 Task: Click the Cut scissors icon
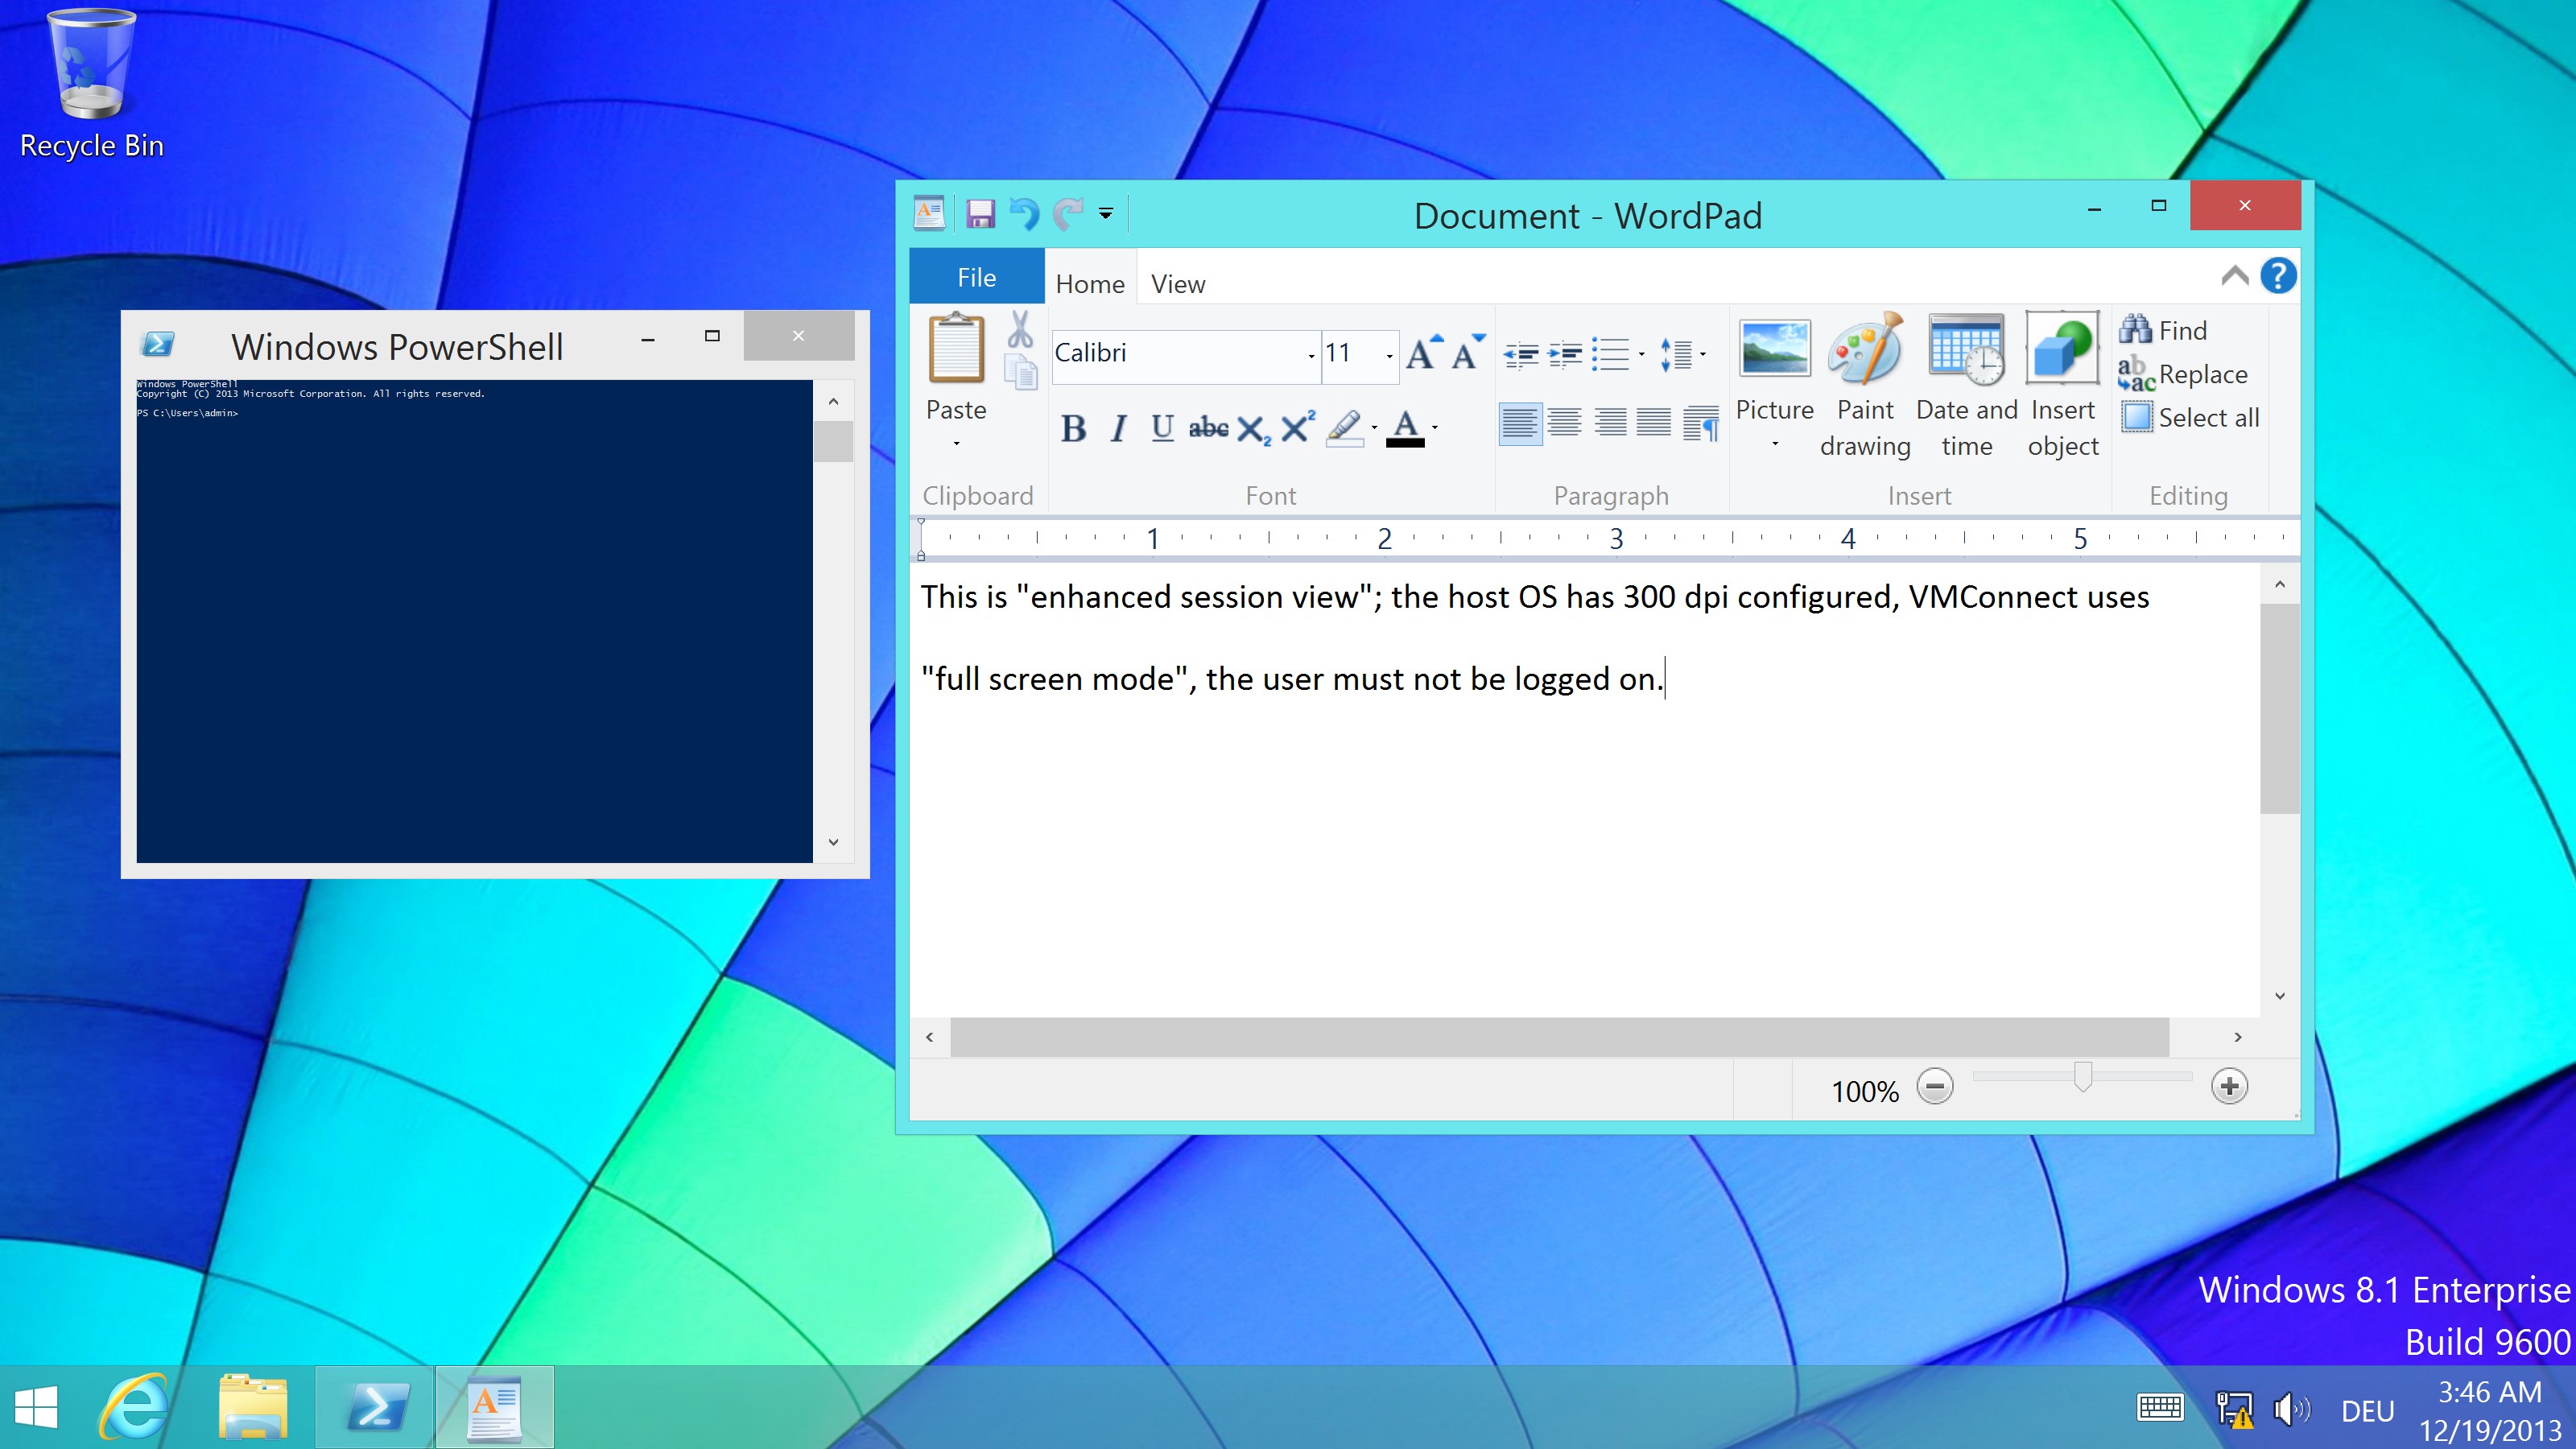pyautogui.click(x=1020, y=329)
